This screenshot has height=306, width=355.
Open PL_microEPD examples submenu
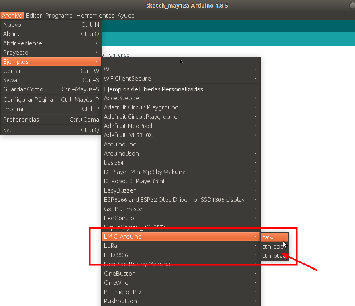pos(181,292)
